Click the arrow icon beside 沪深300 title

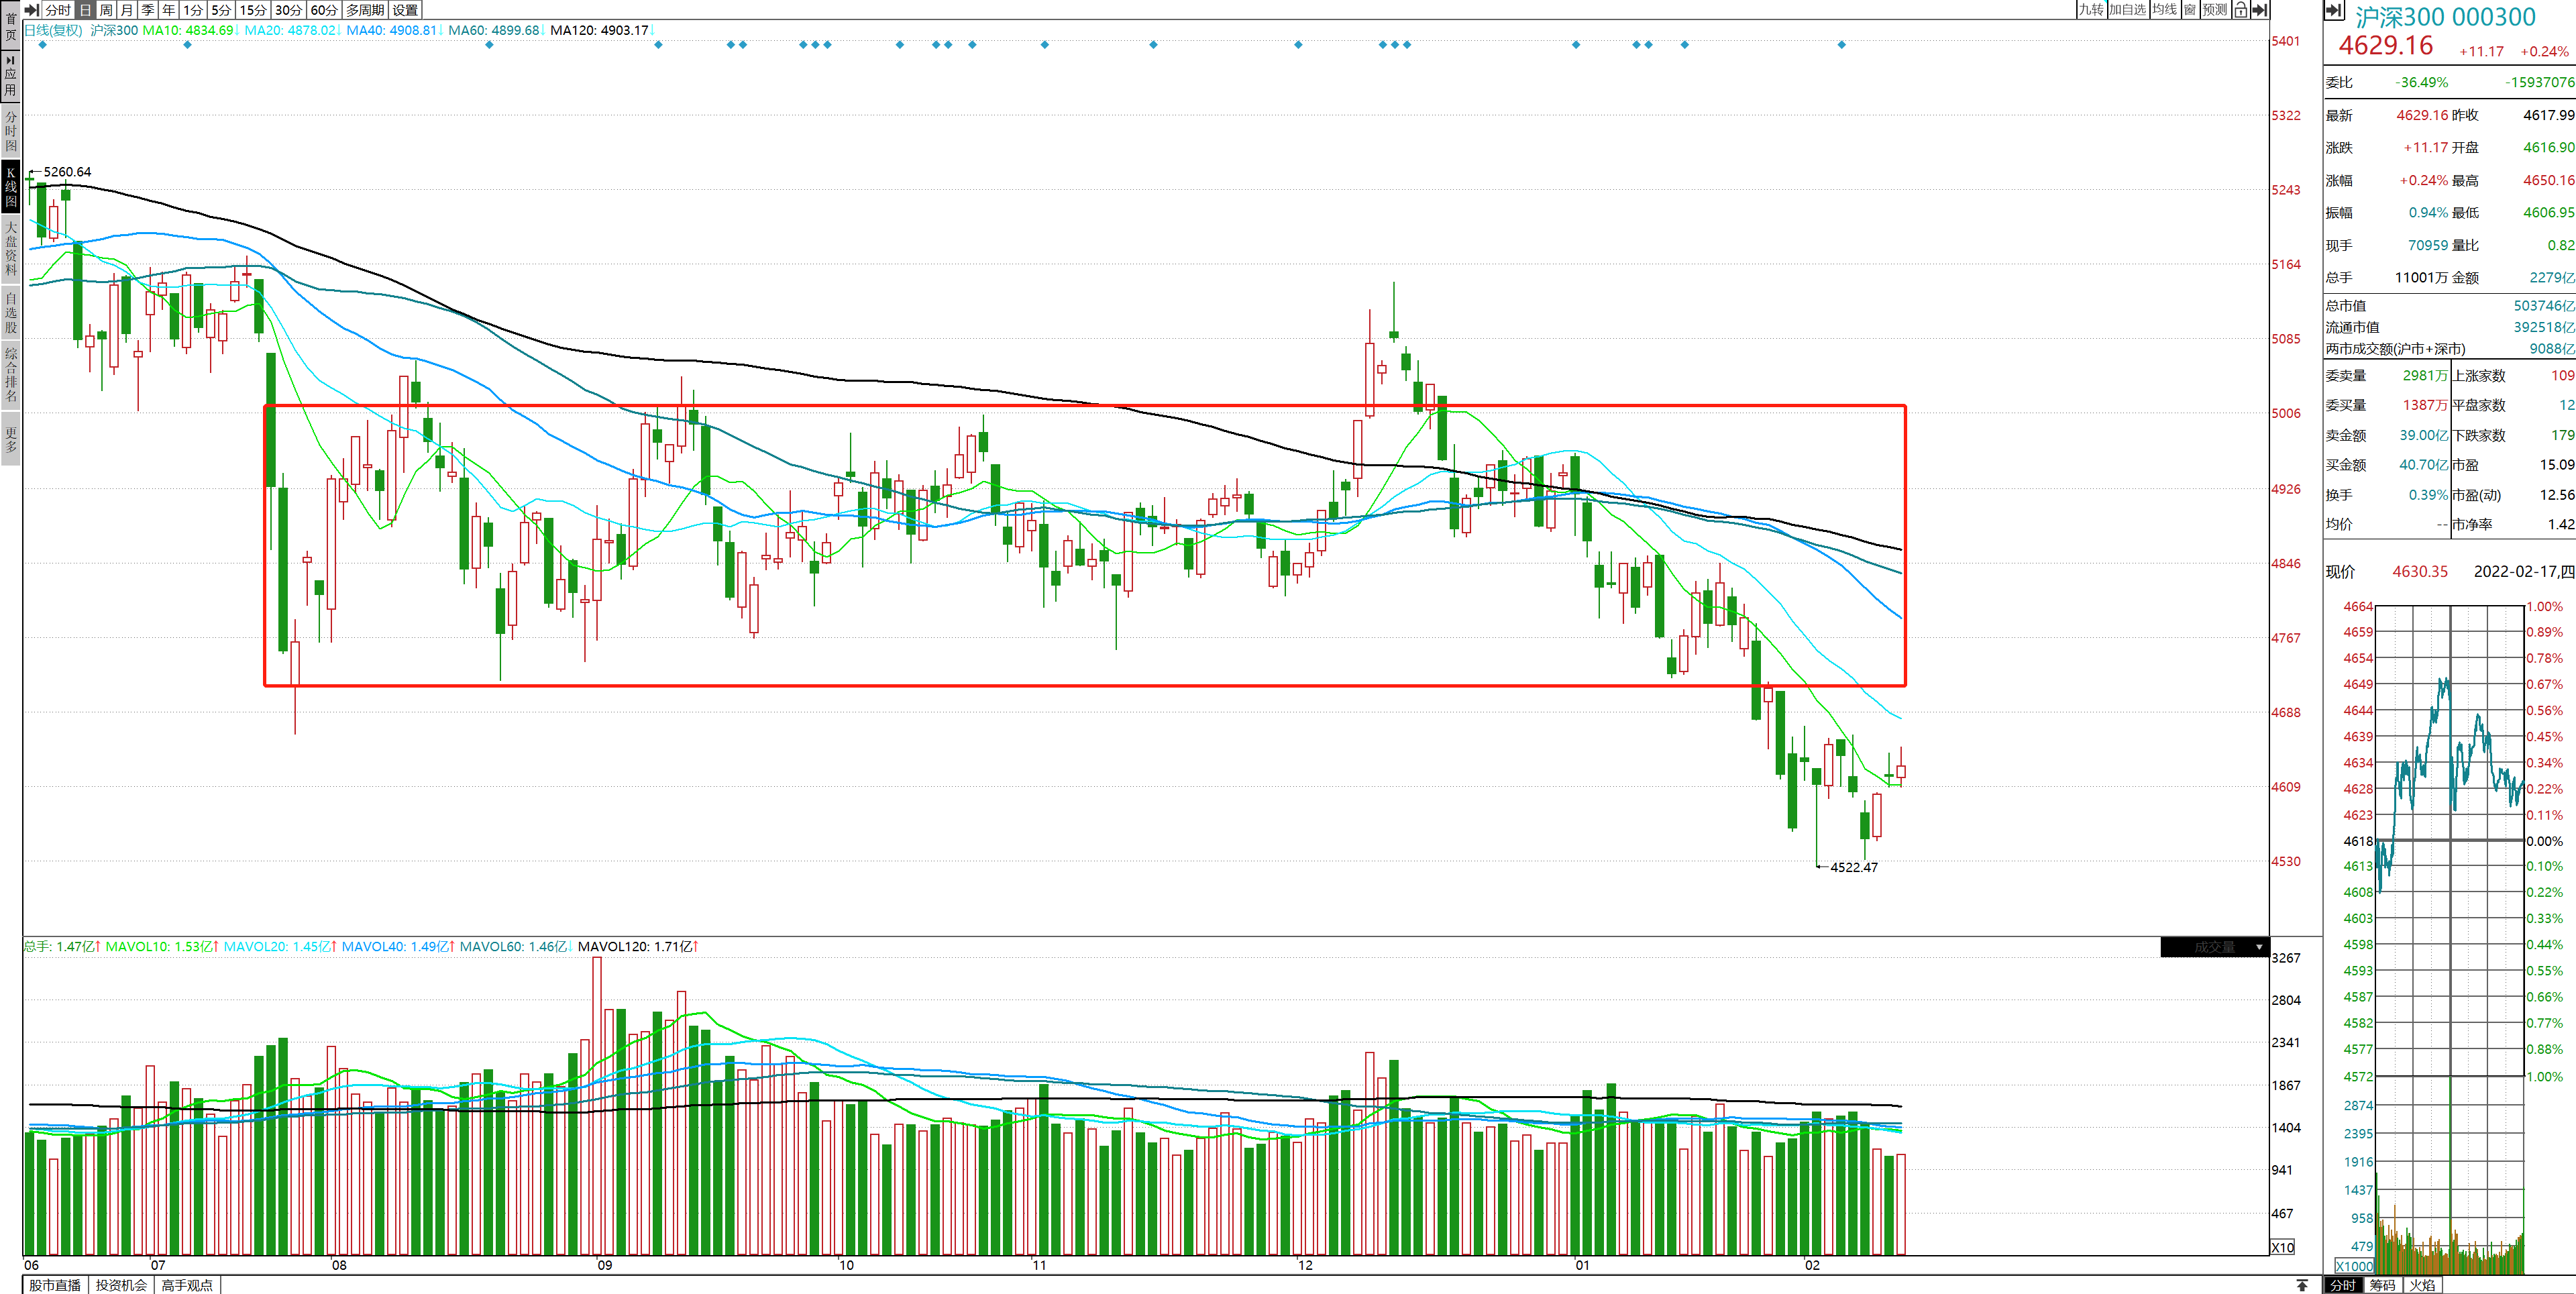(x=2334, y=10)
